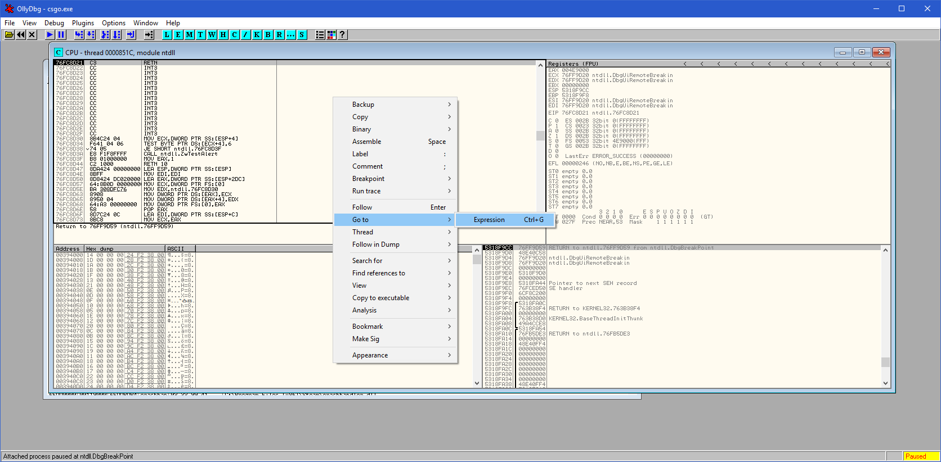Restart program with the rewind icon
941x462 pixels.
21,35
